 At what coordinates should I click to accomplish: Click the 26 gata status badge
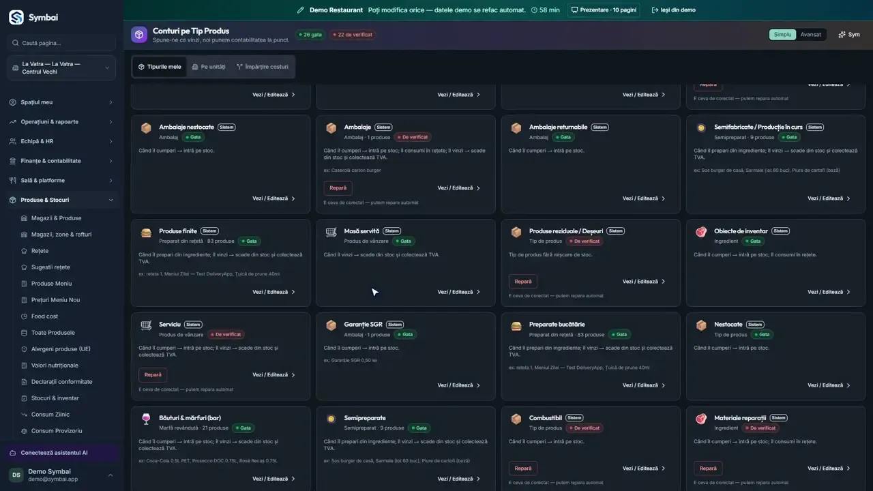pos(310,35)
